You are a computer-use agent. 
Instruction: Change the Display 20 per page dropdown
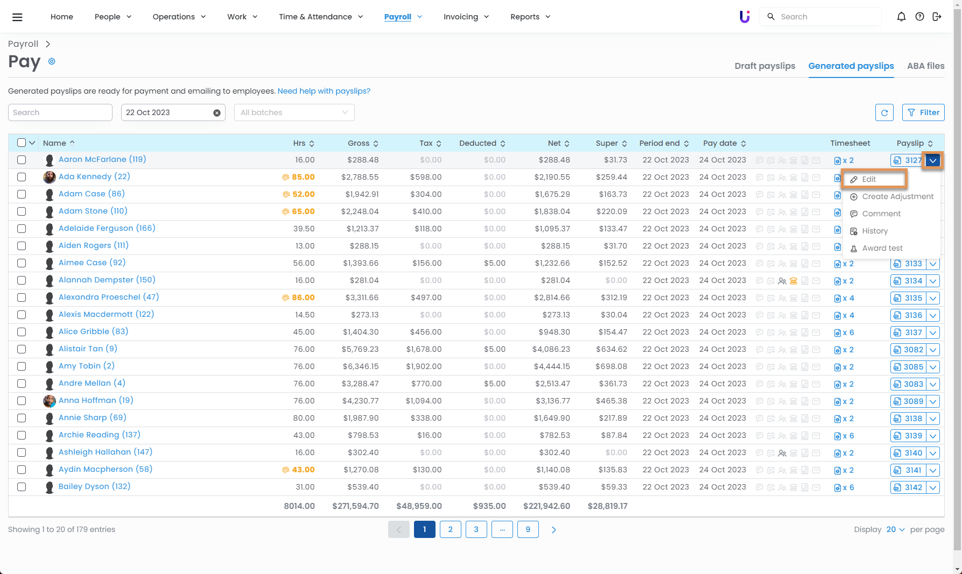pyautogui.click(x=895, y=529)
